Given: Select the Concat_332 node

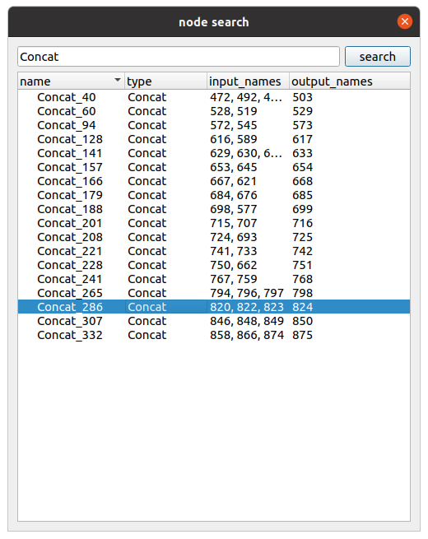Looking at the screenshot, I should pos(214,335).
